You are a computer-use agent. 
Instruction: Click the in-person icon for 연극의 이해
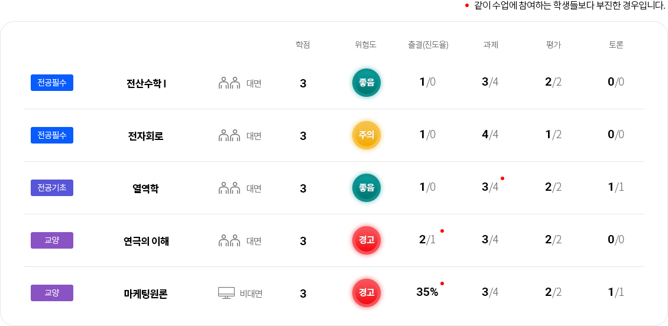[x=229, y=240]
